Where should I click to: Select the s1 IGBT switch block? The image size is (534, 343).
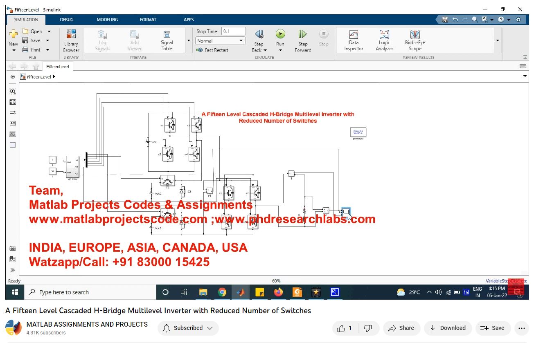(x=170, y=125)
